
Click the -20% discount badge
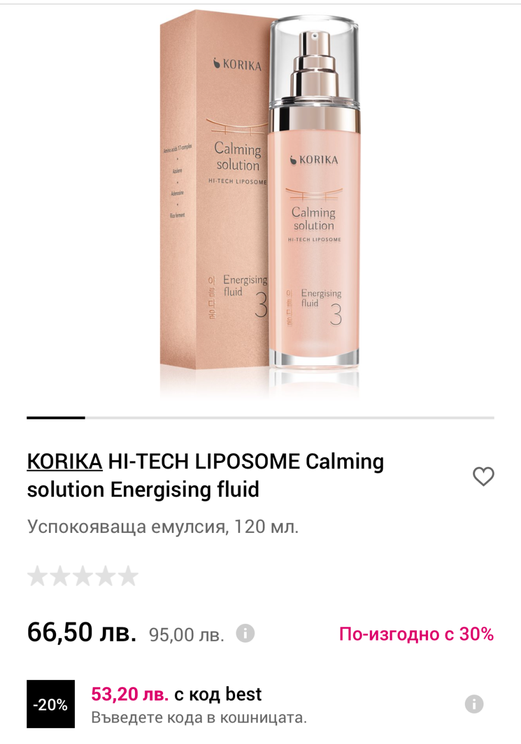tap(51, 704)
